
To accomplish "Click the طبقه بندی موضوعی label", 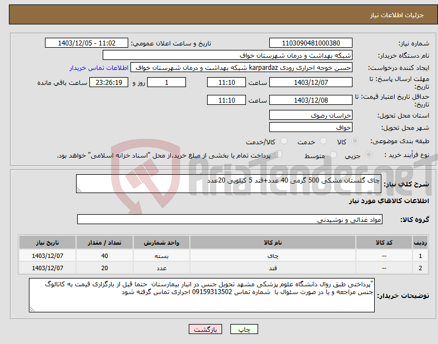I will (400, 141).
